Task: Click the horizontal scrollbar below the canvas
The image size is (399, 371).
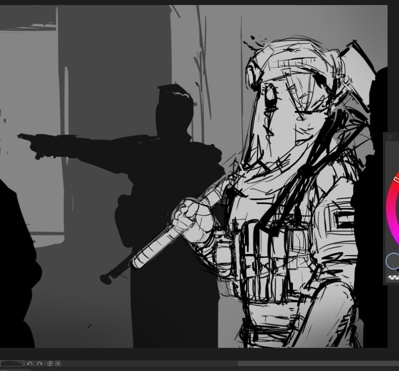Action: 318,363
